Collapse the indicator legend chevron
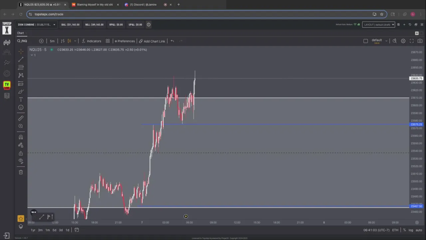 point(32,55)
